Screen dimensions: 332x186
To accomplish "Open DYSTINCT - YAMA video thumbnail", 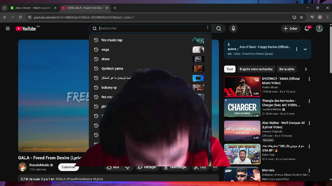I will point(242,87).
